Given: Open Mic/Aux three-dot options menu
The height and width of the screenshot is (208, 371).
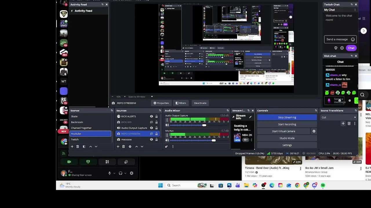Looking at the screenshot, I should pos(167,135).
